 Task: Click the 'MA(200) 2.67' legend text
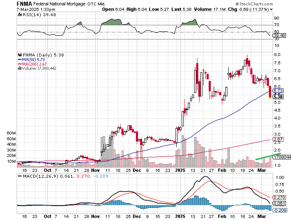tap(35, 64)
